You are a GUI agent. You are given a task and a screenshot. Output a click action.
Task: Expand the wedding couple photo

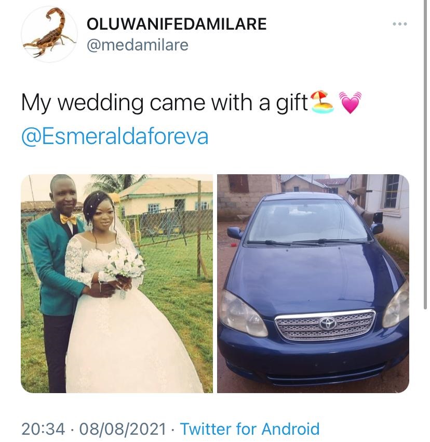pyautogui.click(x=117, y=283)
